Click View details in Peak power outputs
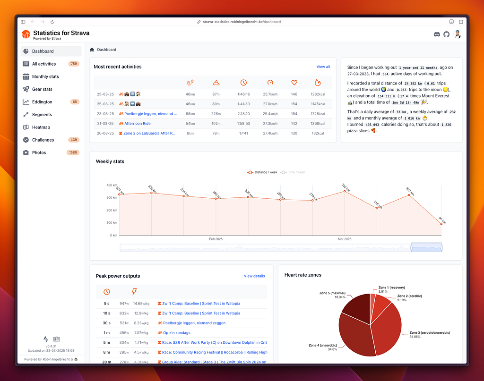484x381 pixels. (x=254, y=276)
